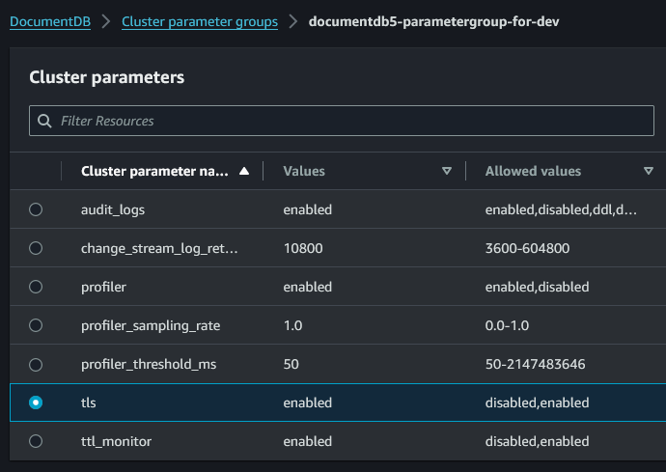The width and height of the screenshot is (666, 472).
Task: Click the audit_logs parameter name
Action: coord(113,209)
